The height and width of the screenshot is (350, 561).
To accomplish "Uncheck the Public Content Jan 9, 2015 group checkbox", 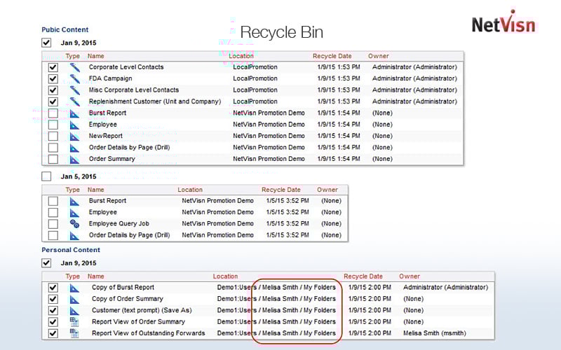I will pyautogui.click(x=46, y=43).
